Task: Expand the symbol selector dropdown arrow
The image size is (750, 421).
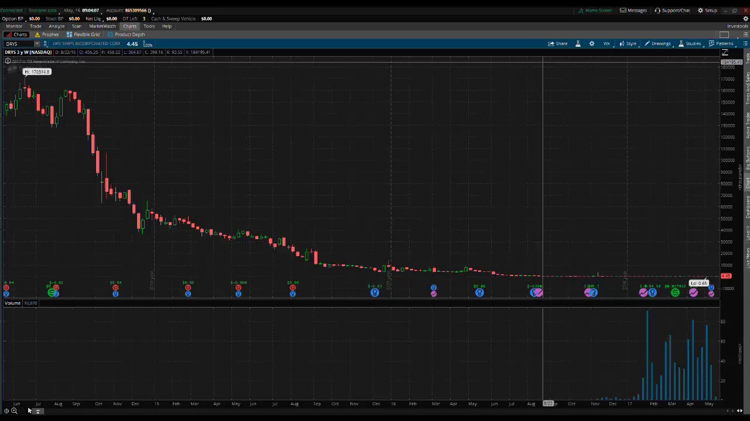Action: [x=37, y=44]
